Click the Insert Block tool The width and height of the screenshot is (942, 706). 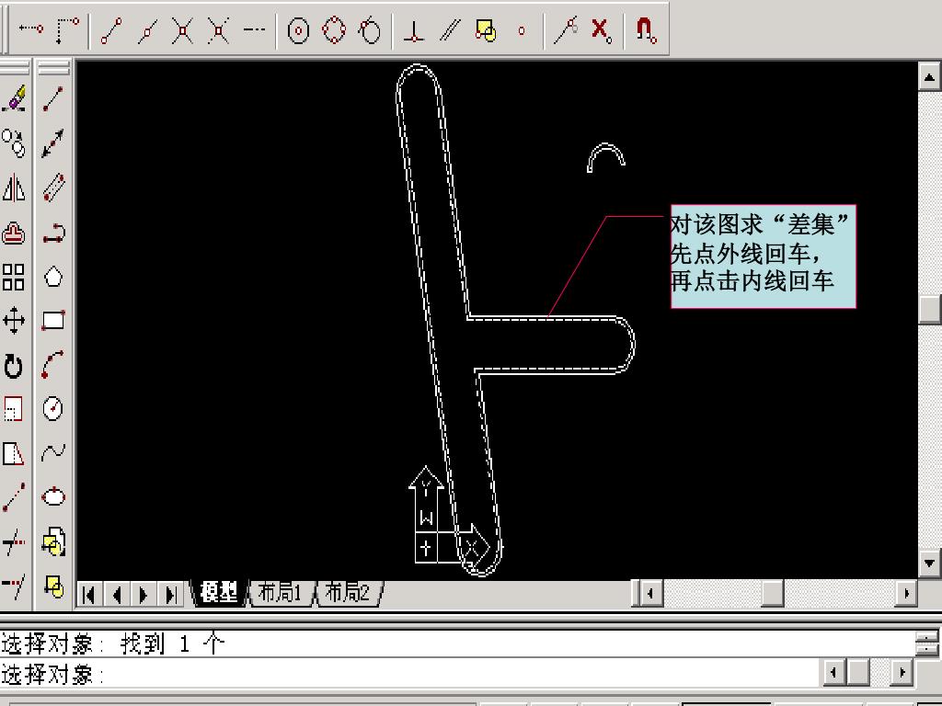pyautogui.click(x=53, y=541)
